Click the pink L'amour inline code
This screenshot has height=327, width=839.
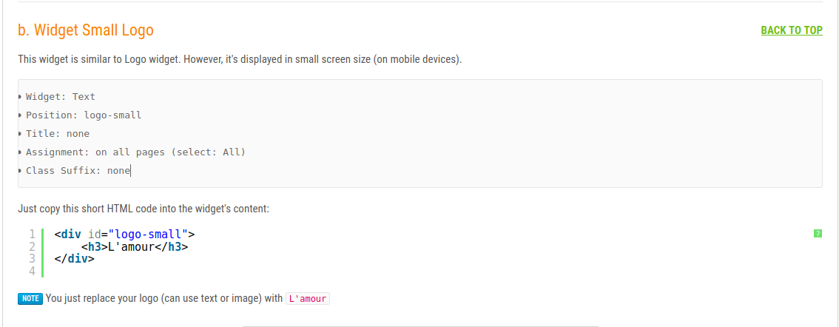click(x=307, y=299)
